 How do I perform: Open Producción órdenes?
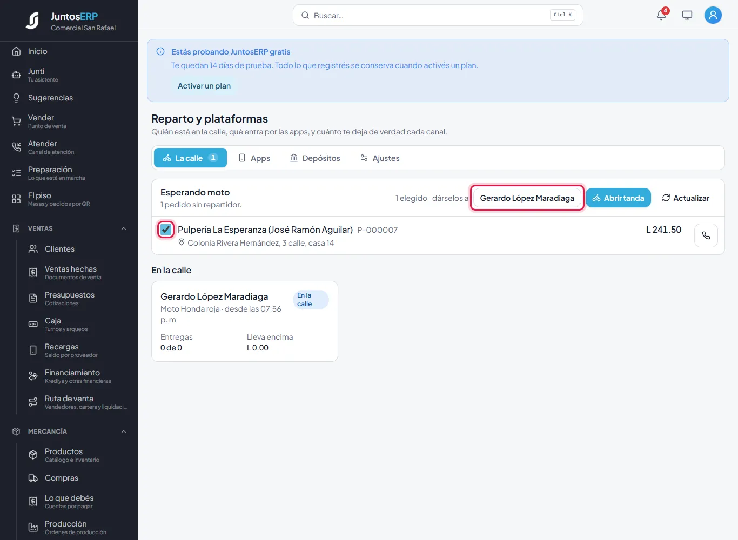tap(77, 527)
